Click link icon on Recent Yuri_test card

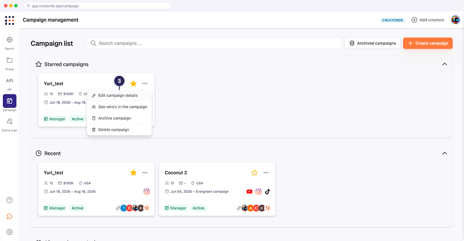(x=118, y=208)
